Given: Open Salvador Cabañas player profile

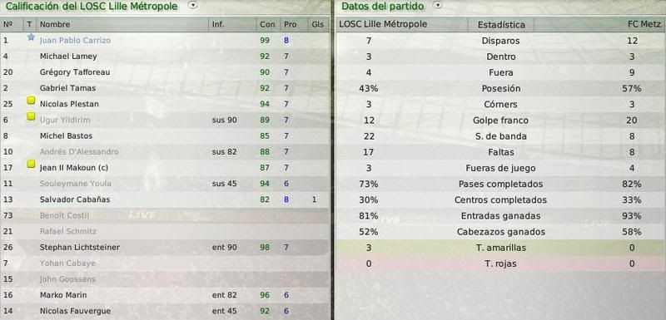Looking at the screenshot, I should click(75, 199).
